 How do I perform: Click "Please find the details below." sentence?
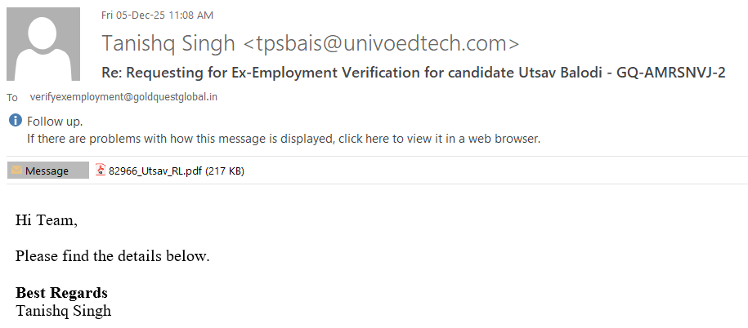tap(113, 256)
